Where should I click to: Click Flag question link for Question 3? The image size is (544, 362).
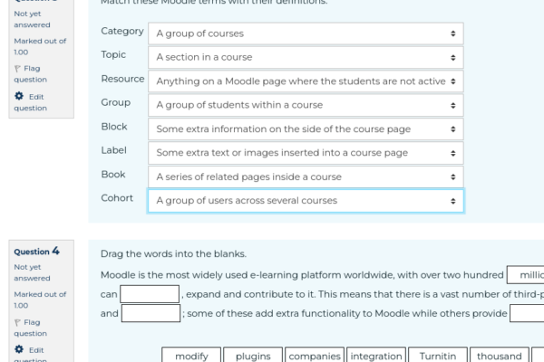pos(30,74)
